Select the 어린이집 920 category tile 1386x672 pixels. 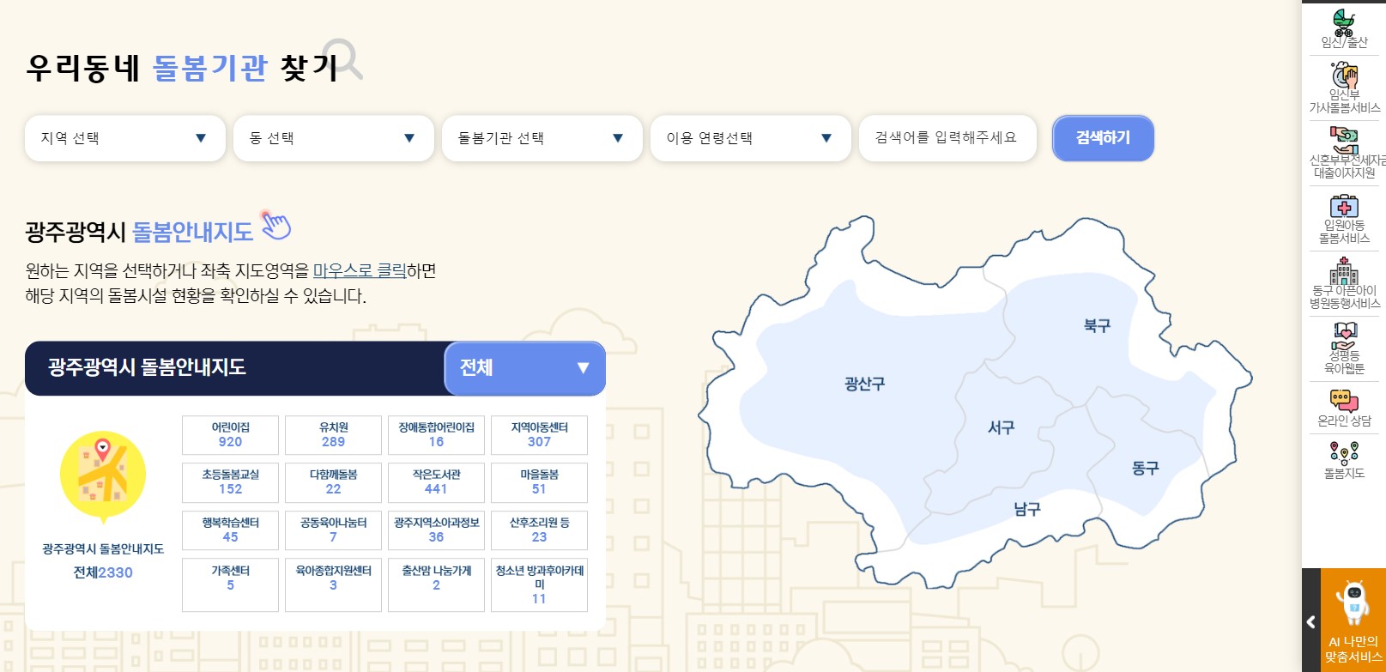tap(230, 435)
